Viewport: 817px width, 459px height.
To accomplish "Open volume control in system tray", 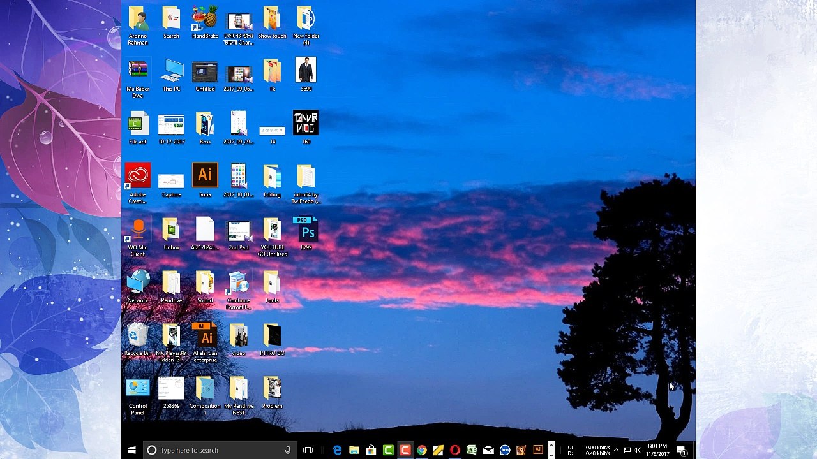I will pos(637,450).
